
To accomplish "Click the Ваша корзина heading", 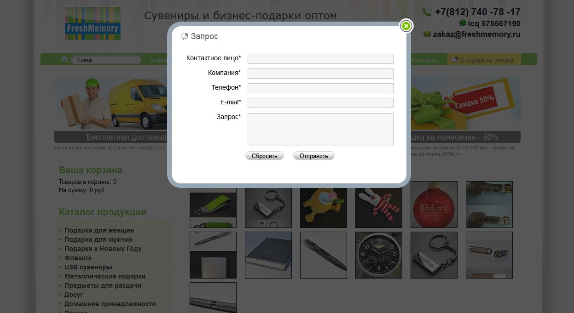I will click(x=91, y=170).
